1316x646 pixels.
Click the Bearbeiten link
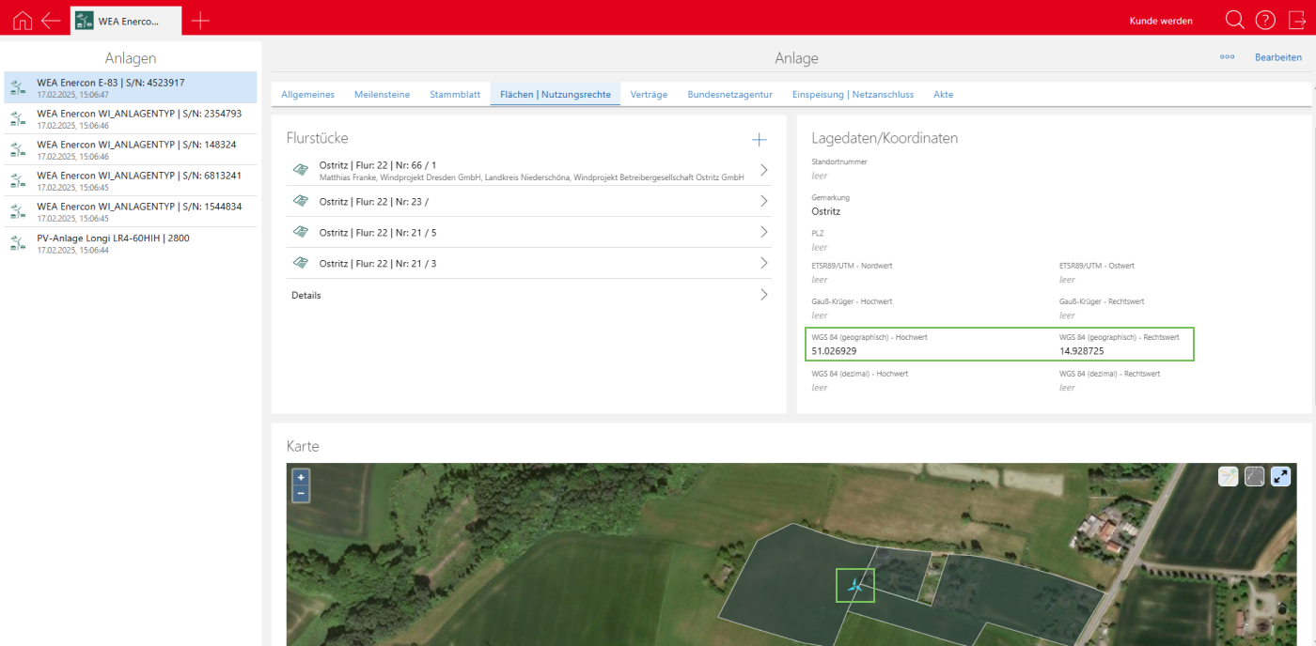point(1277,57)
